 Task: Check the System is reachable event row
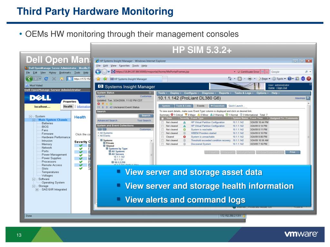coord(162,130)
